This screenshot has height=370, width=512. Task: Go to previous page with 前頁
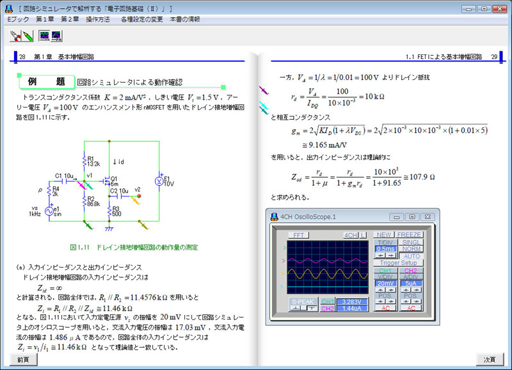[23, 360]
